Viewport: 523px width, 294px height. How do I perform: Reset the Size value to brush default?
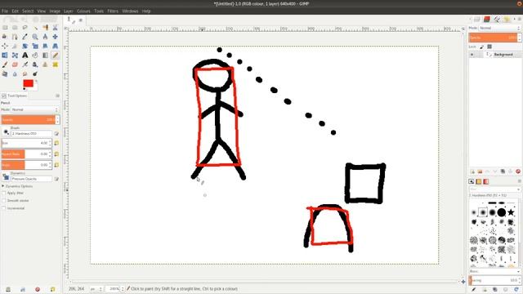[x=56, y=143]
